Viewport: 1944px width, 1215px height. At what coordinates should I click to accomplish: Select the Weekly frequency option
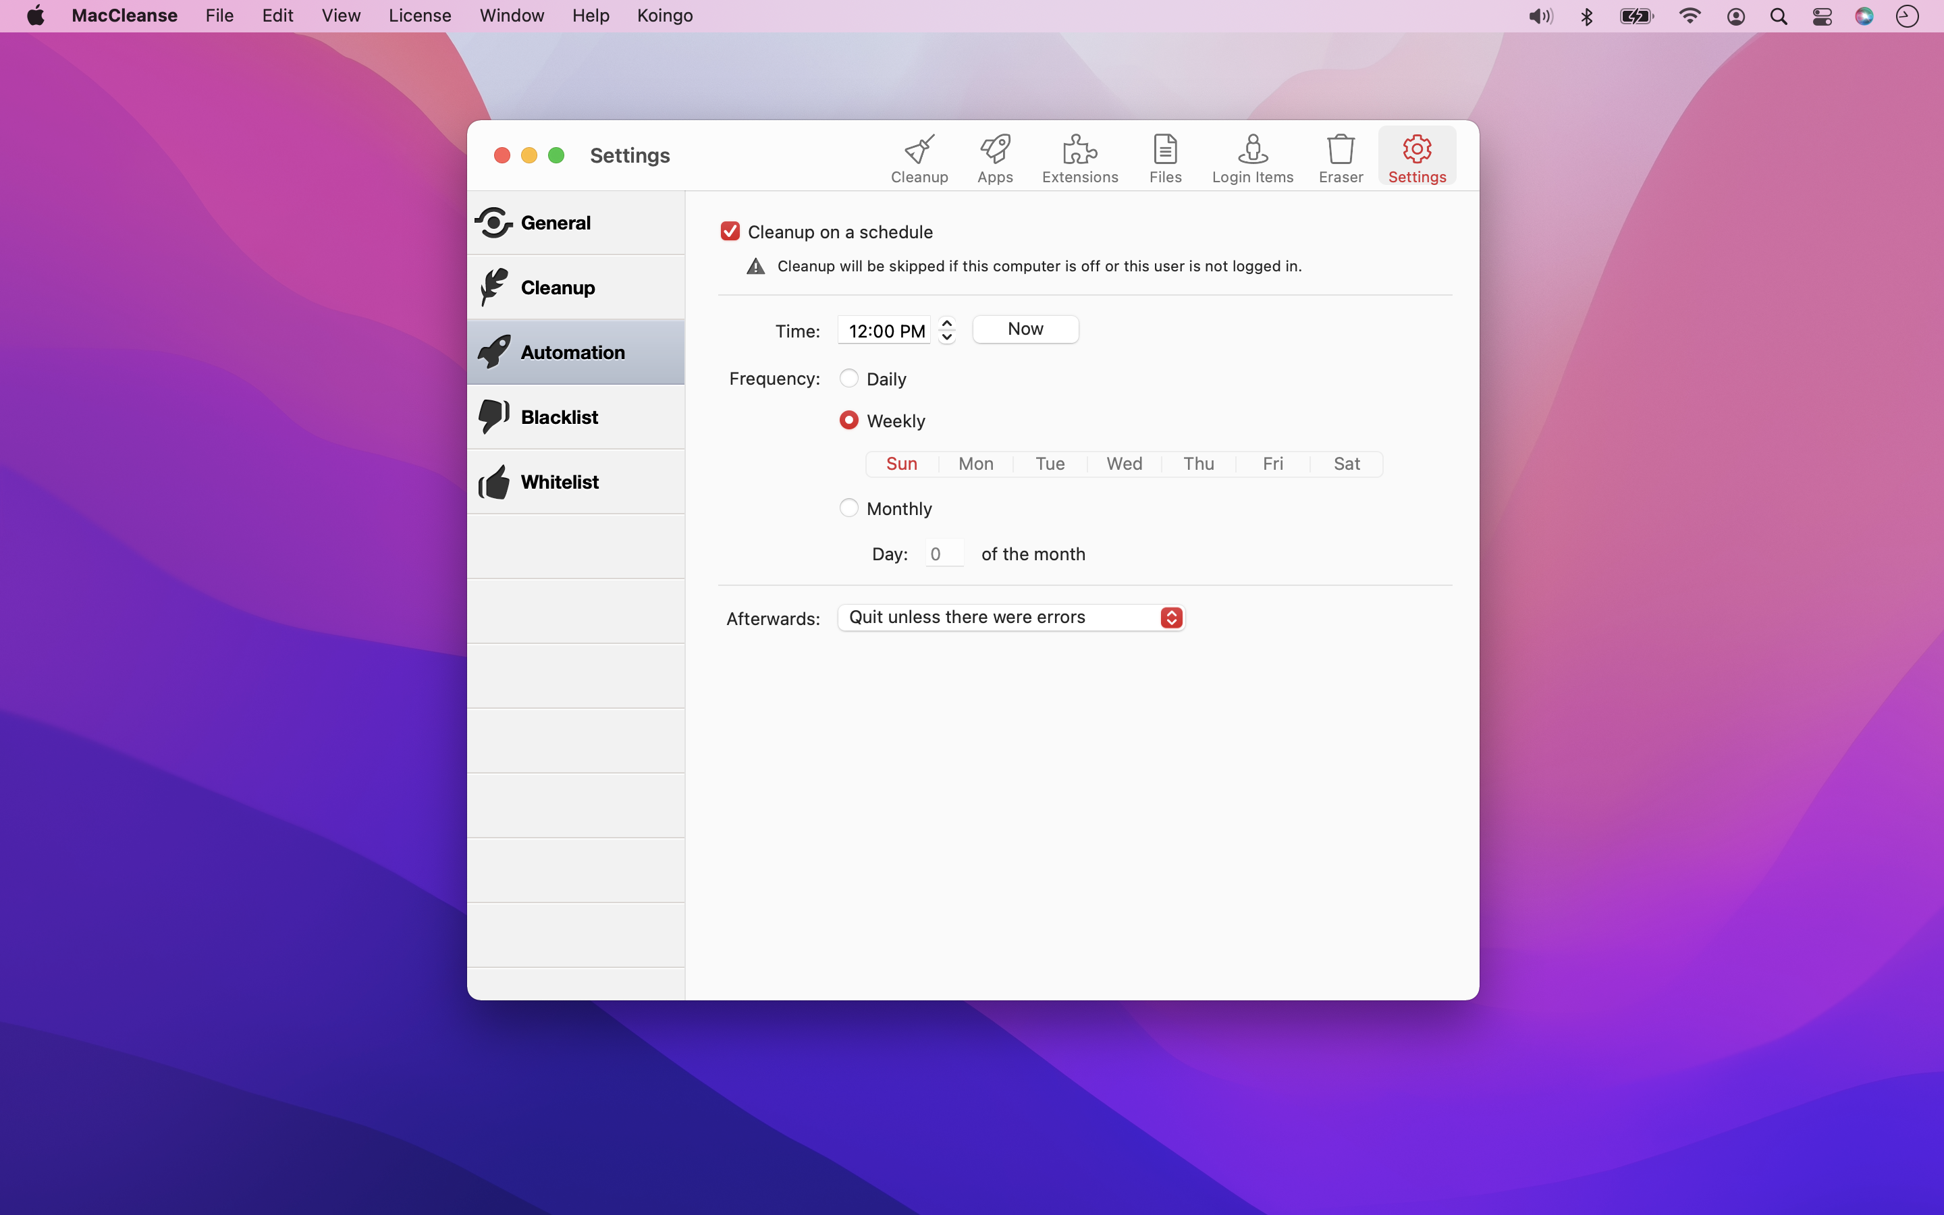pyautogui.click(x=848, y=421)
